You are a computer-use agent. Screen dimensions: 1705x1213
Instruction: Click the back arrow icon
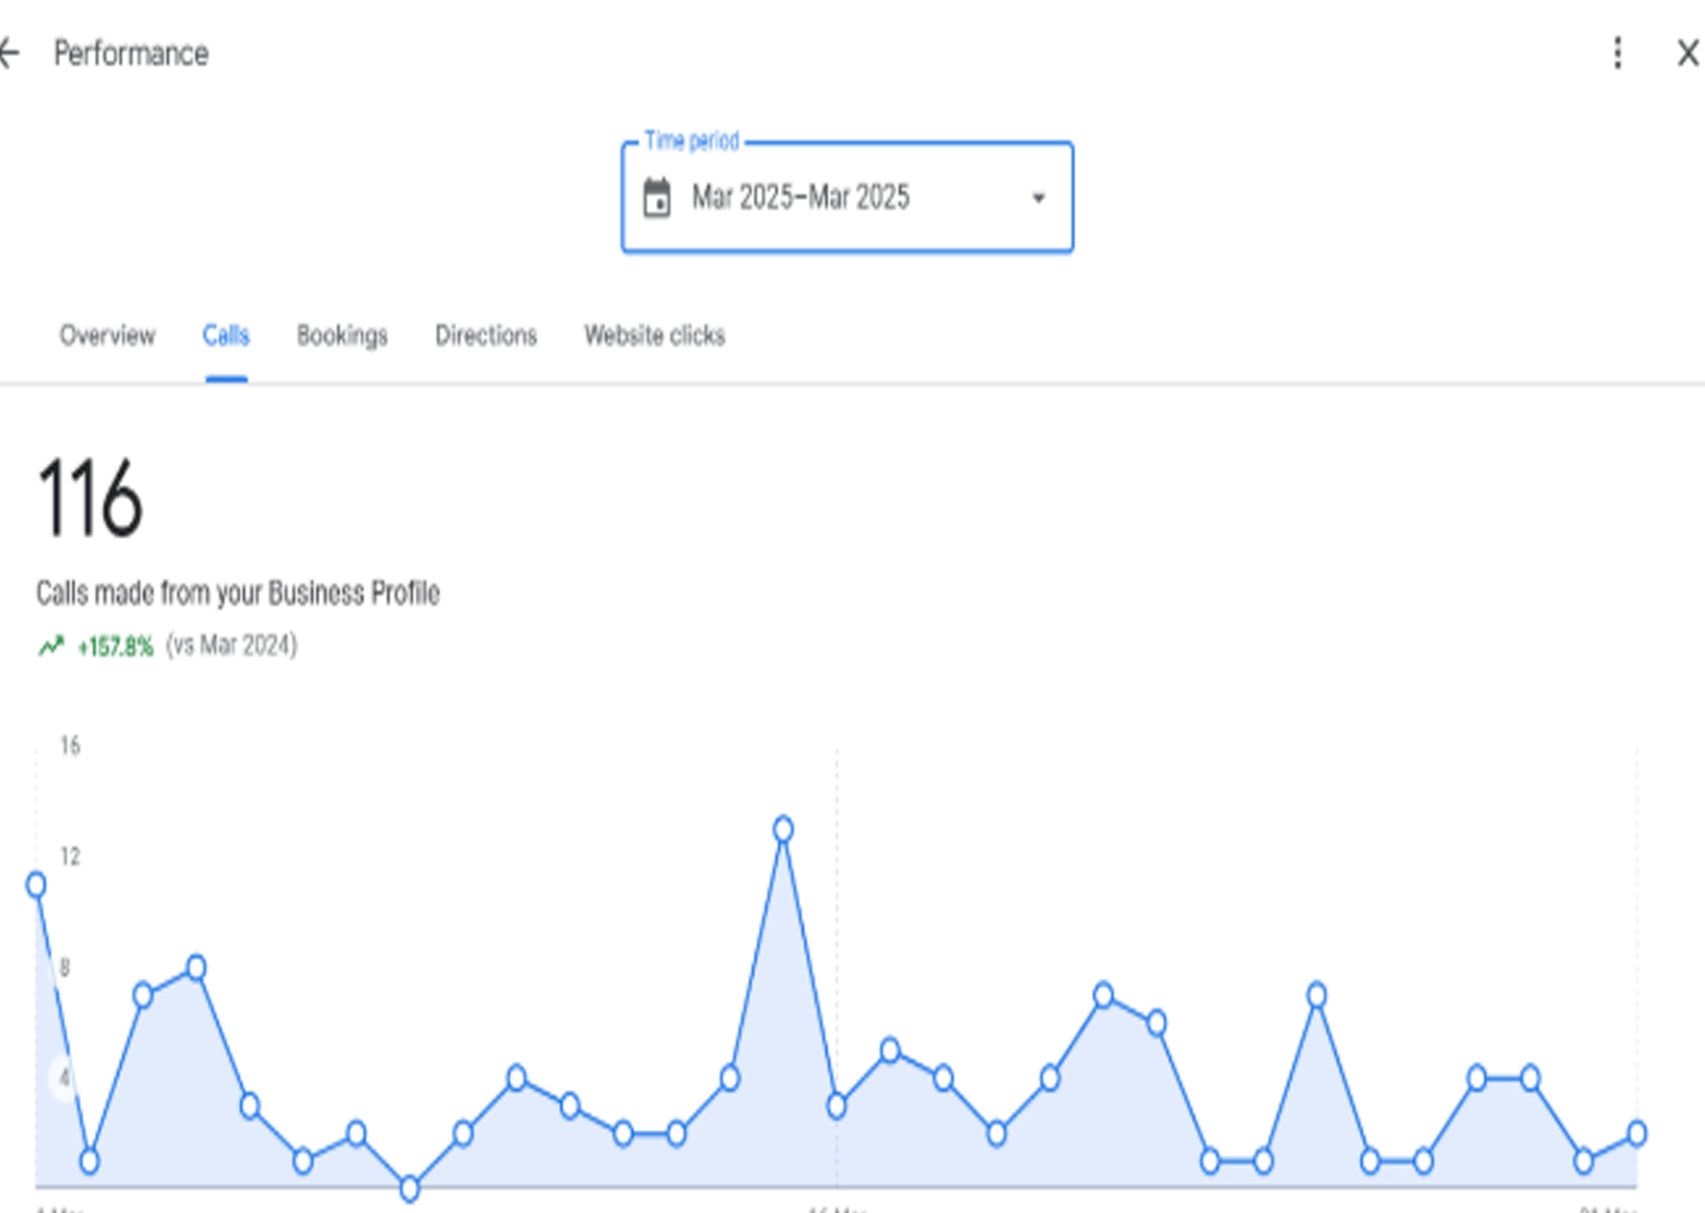click(9, 53)
